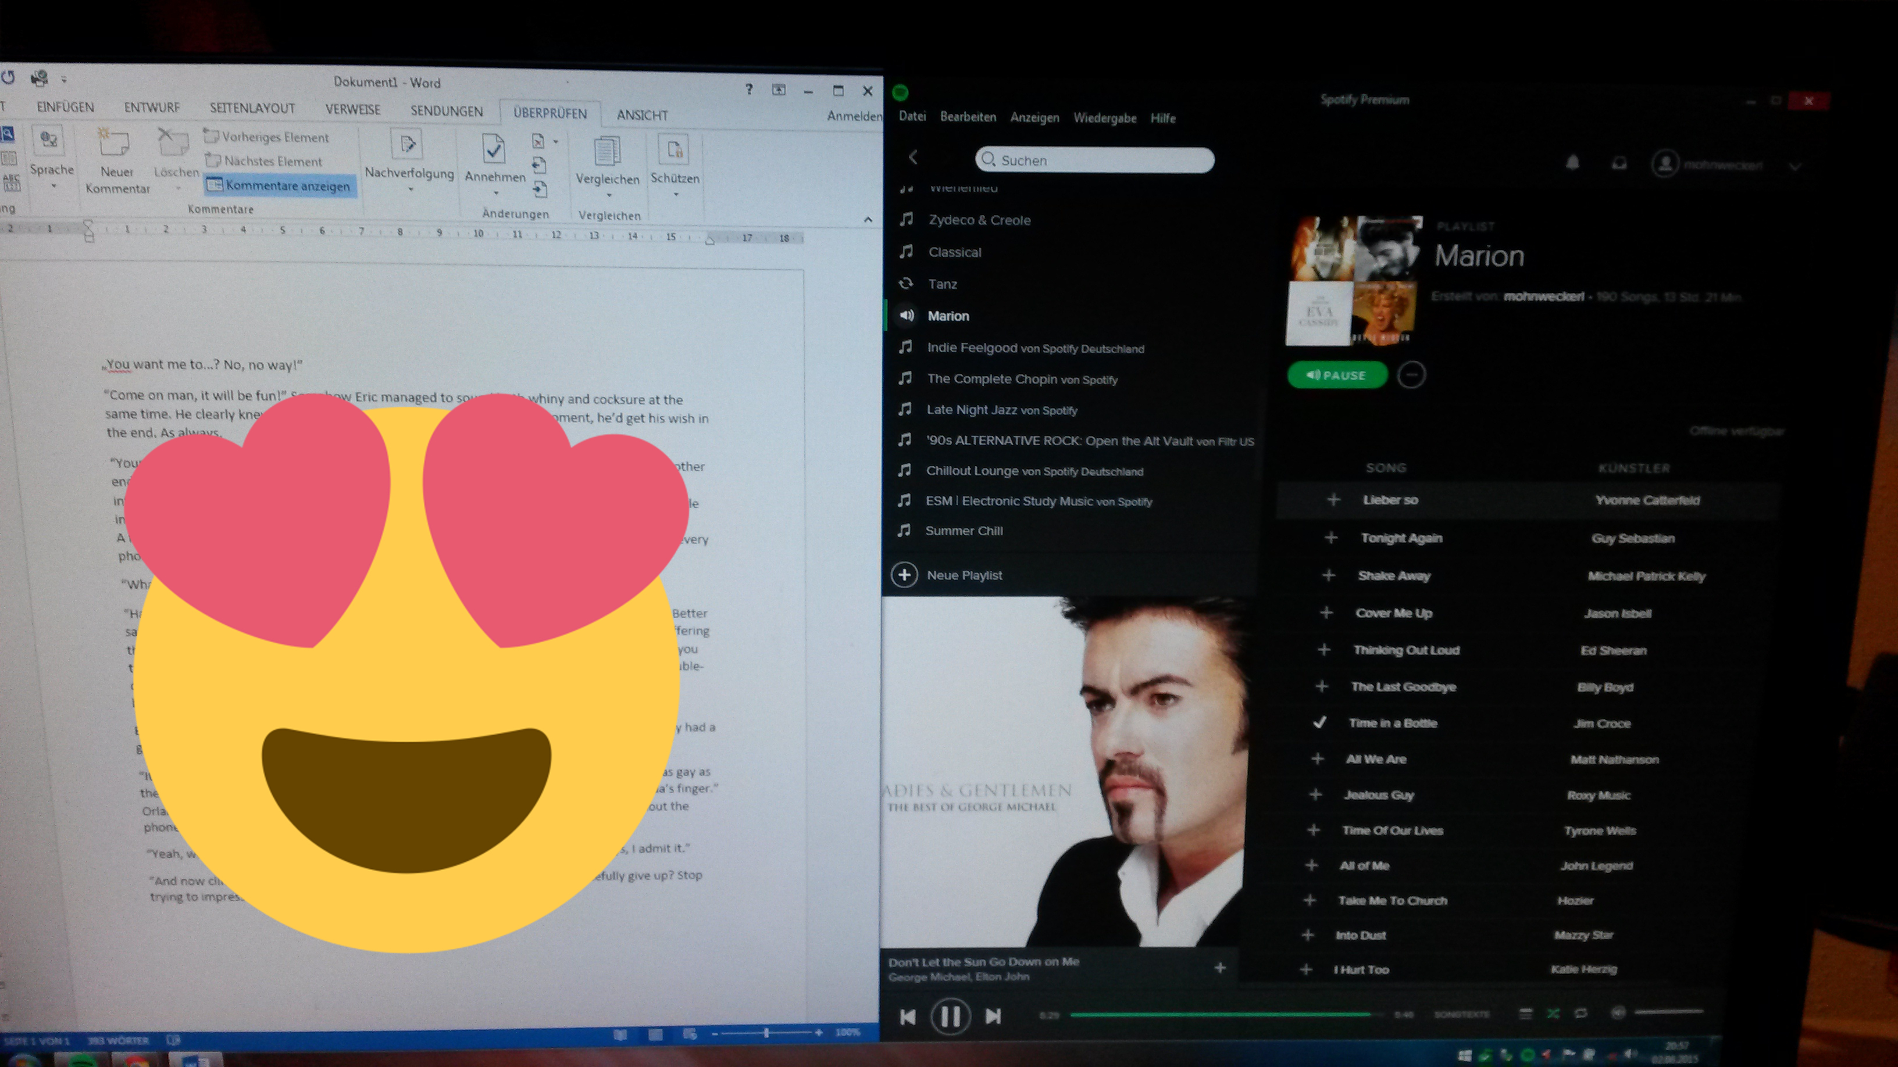This screenshot has width=1898, height=1067.
Task: Click the Löschen comment icon
Action: pos(174,142)
